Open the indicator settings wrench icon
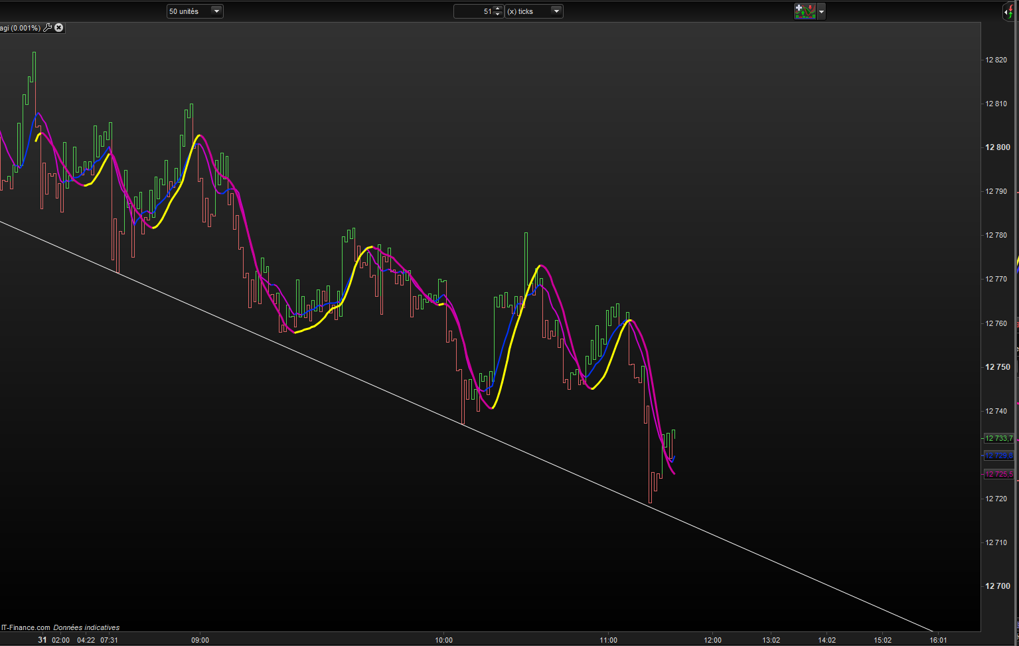Screen dimensions: 1019x646 pos(47,28)
